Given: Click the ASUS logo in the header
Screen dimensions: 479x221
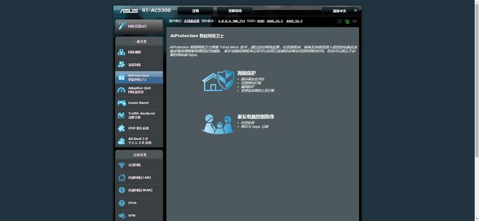Looking at the screenshot, I should click(x=129, y=11).
